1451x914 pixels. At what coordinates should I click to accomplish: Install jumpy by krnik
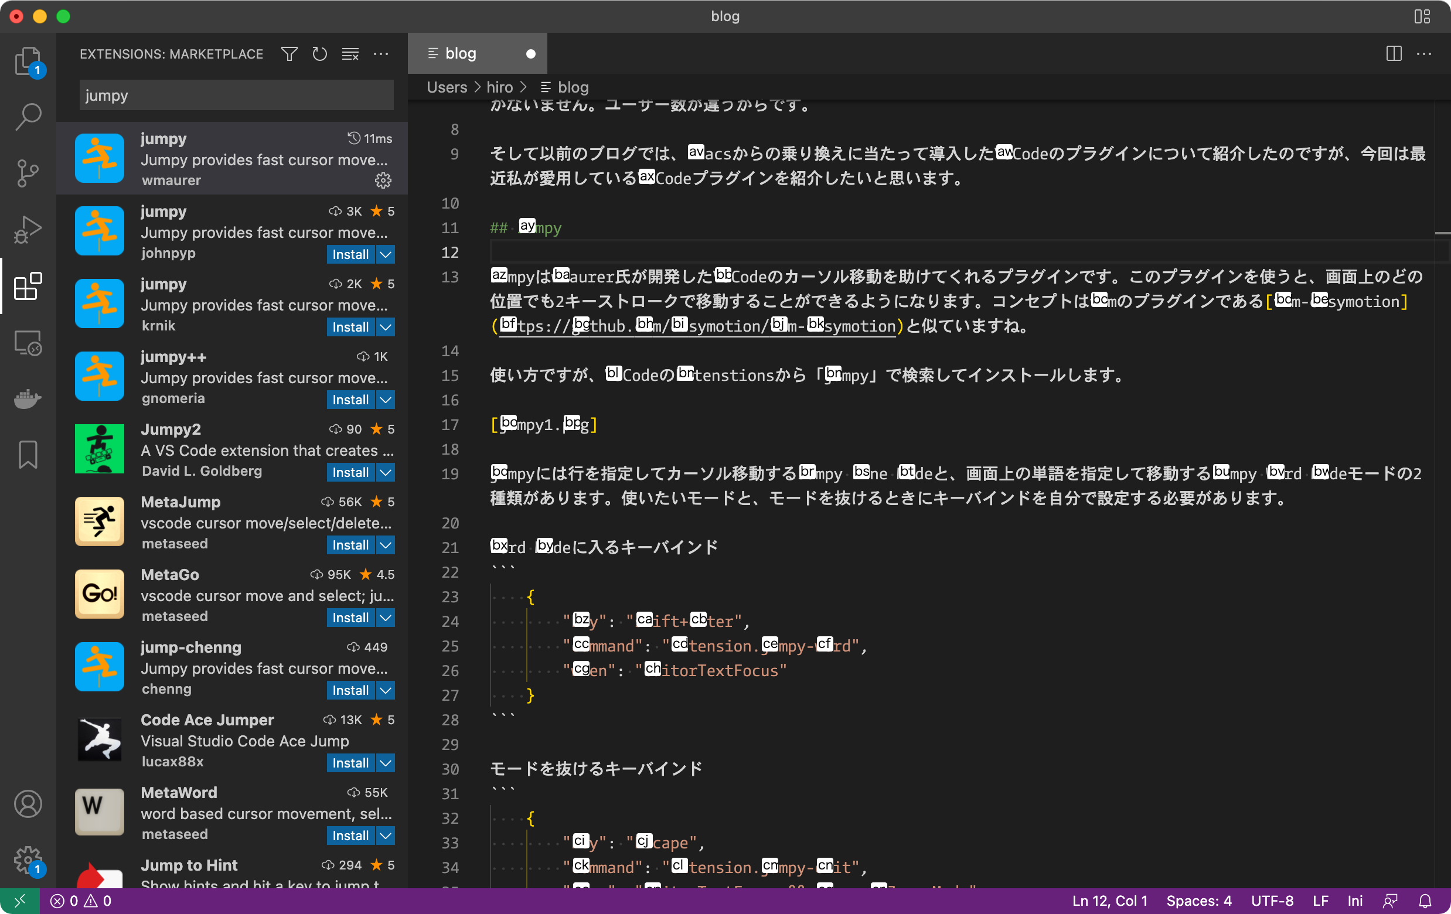[350, 327]
